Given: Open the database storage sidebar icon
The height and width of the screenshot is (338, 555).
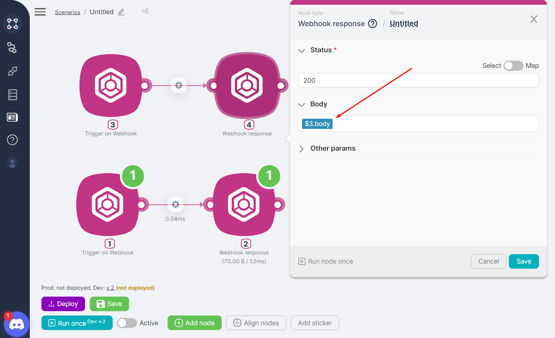Looking at the screenshot, I should (12, 95).
